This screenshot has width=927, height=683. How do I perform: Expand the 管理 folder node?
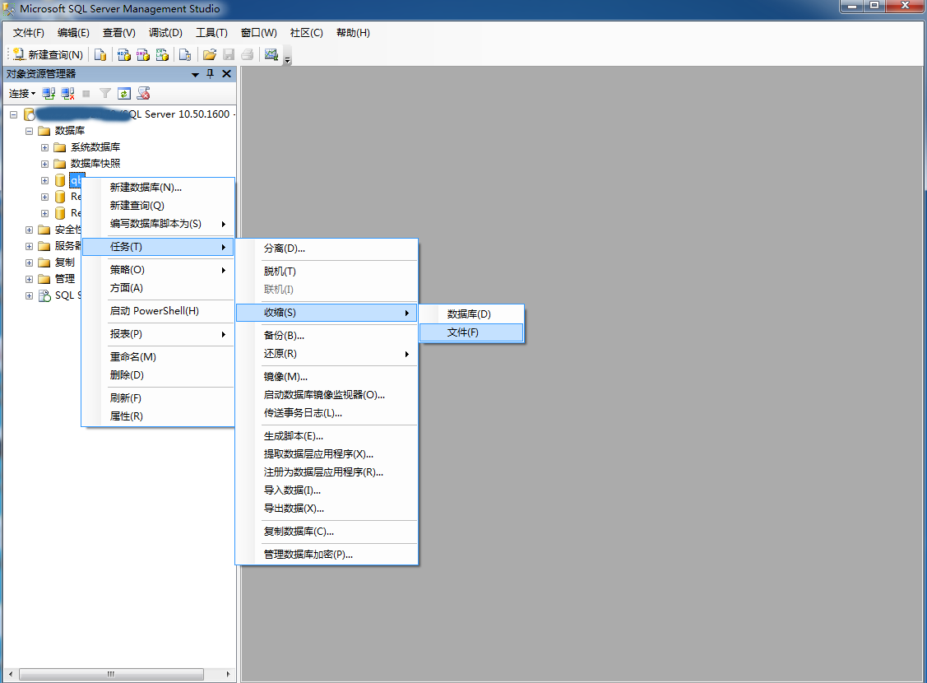pyautogui.click(x=30, y=279)
